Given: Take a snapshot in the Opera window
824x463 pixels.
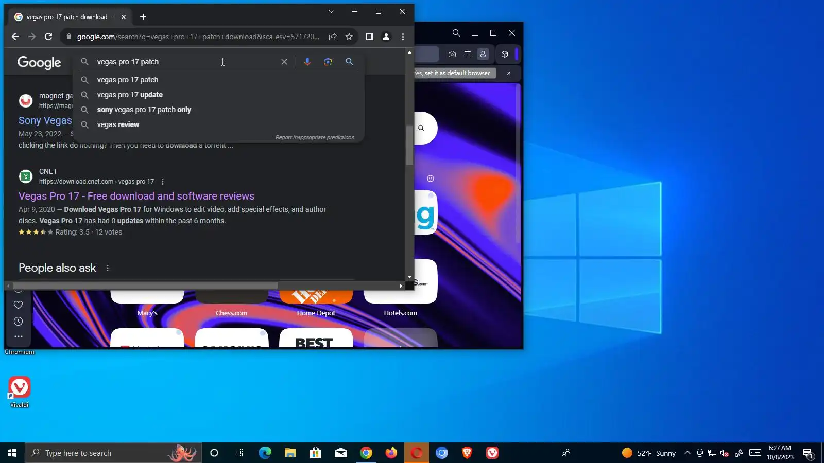Looking at the screenshot, I should click(452, 54).
